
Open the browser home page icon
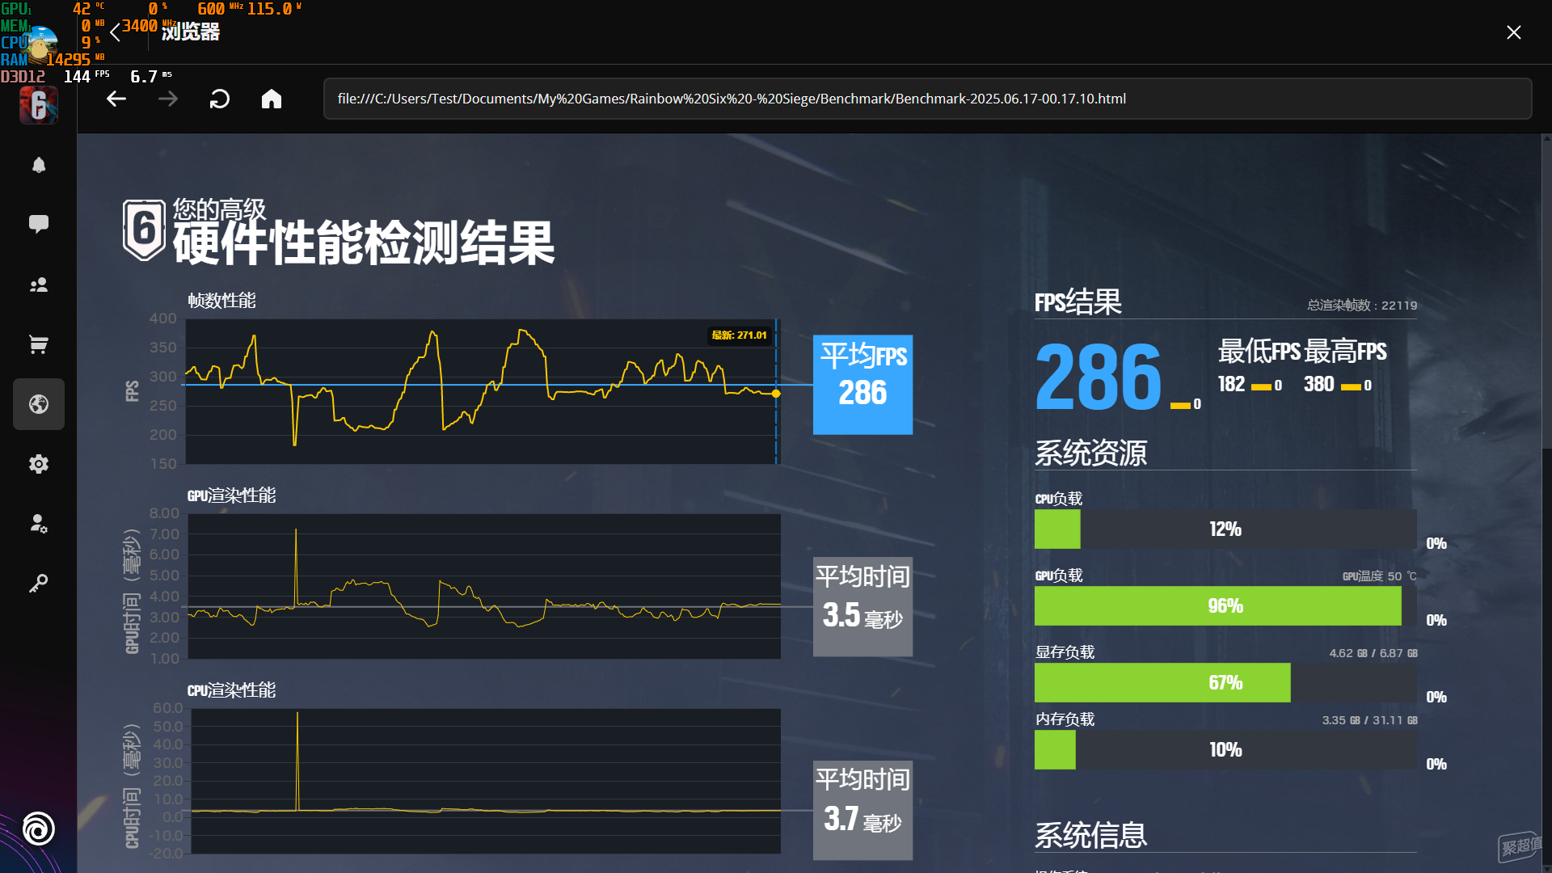(272, 99)
